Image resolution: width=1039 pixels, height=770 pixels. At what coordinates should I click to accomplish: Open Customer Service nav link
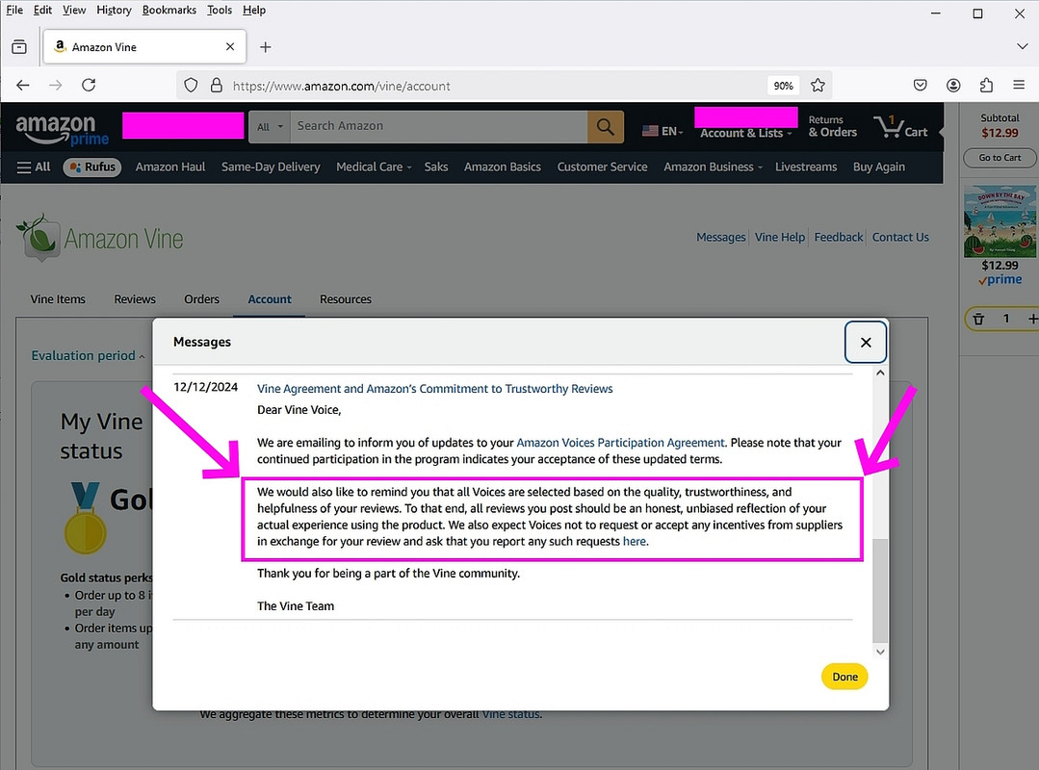[602, 167]
